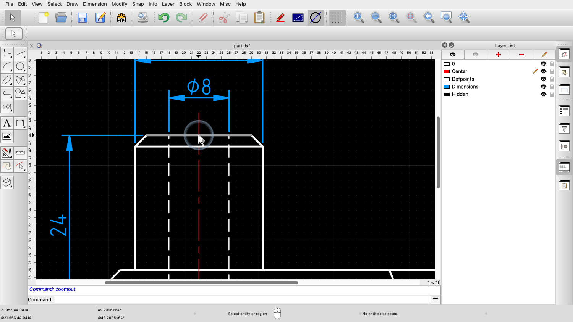Toggle visibility of the Hidden layer
This screenshot has height=322, width=573.
543,94
